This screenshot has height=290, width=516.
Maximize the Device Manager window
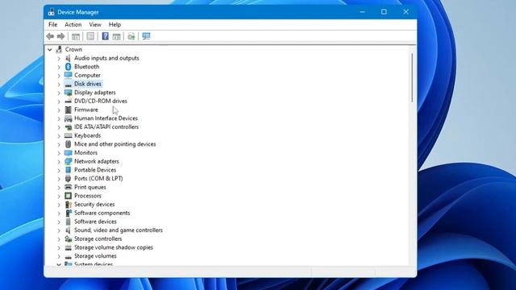[x=384, y=12]
